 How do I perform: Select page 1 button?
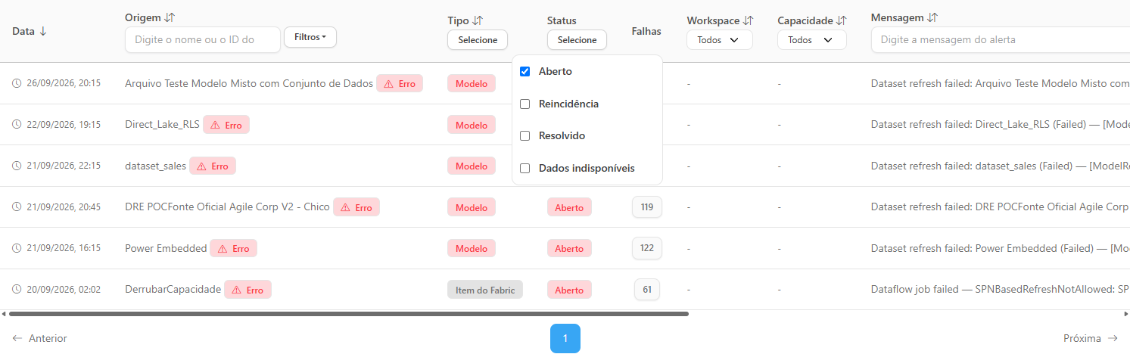point(565,338)
